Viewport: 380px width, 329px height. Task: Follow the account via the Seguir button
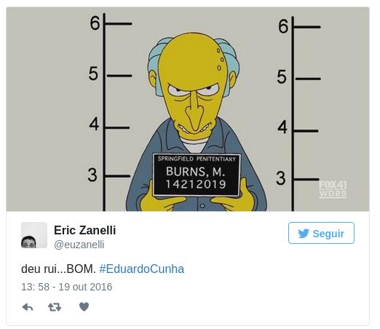321,233
